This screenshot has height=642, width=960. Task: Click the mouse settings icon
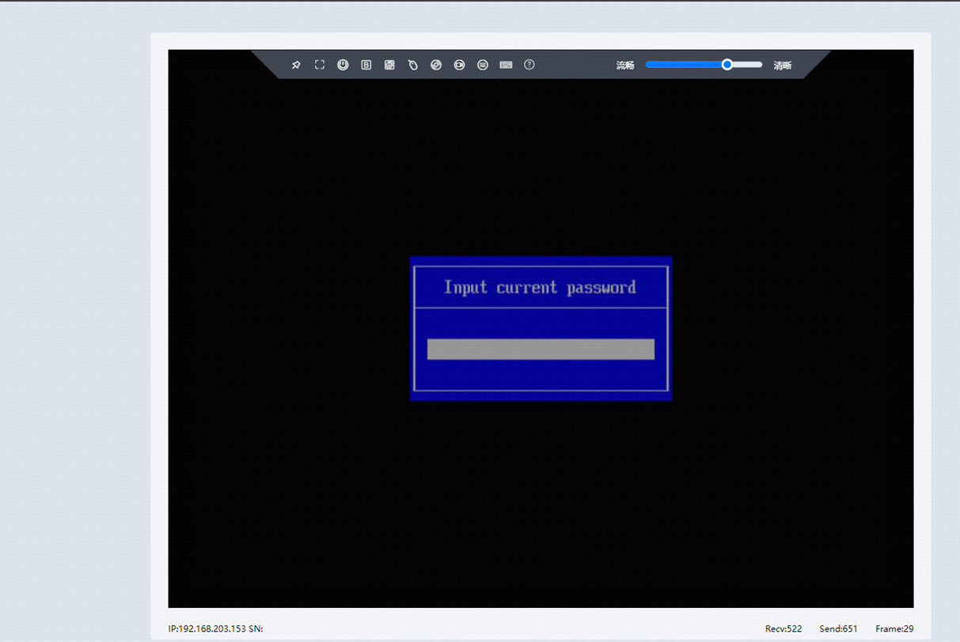pyautogui.click(x=412, y=65)
